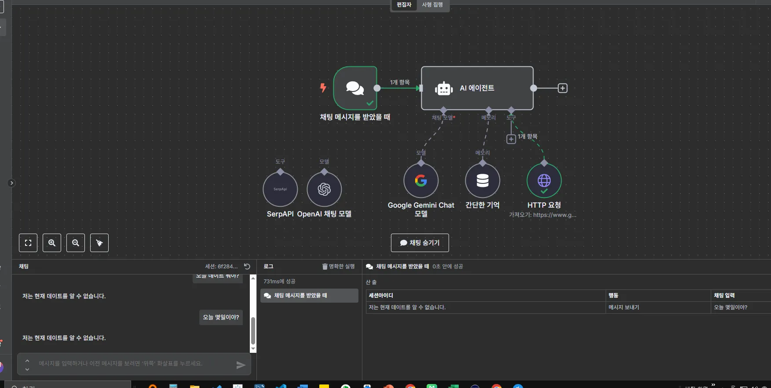The image size is (771, 388).
Task: Click the chat bubble 오늘 몇일이야?
Action: point(221,317)
